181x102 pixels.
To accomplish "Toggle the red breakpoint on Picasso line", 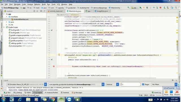I will click(x=54, y=66).
